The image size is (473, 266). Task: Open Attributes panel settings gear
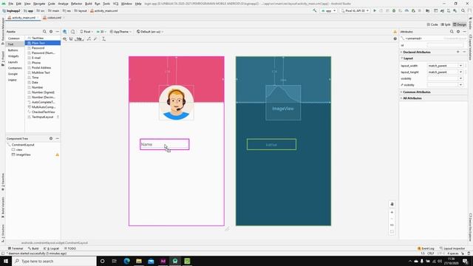(458, 32)
